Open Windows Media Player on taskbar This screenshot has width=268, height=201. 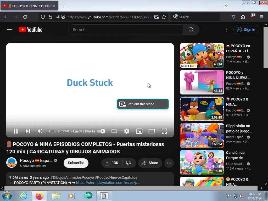click(71, 196)
